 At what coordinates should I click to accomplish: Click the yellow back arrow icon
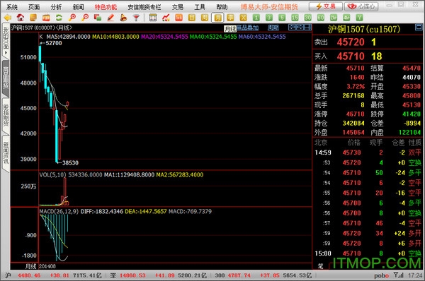pos(7,18)
